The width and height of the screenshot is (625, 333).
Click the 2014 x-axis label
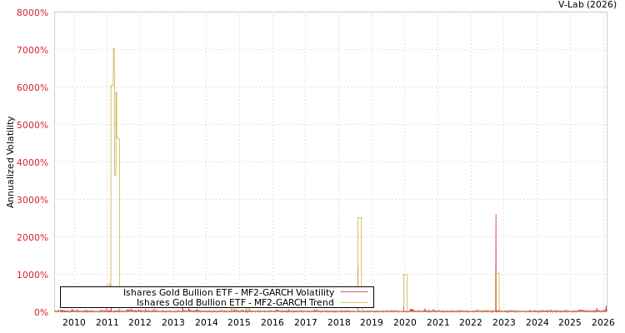click(206, 322)
